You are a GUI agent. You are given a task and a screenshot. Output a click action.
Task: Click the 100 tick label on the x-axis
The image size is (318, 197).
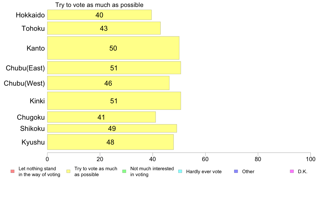(x=310, y=159)
